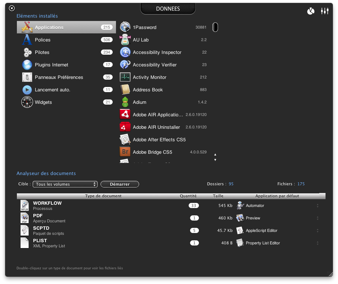Click the 1Password app icon

pos(125,27)
